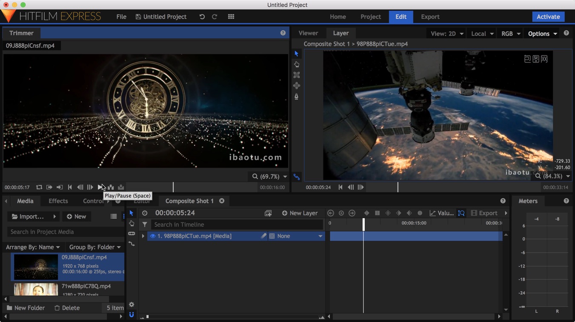The width and height of the screenshot is (575, 322).
Task: Open timeline settings gear icon
Action: pos(132,305)
